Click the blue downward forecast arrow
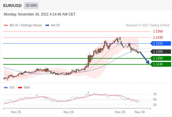Viewport: 172px width, 117px height. click(x=145, y=58)
